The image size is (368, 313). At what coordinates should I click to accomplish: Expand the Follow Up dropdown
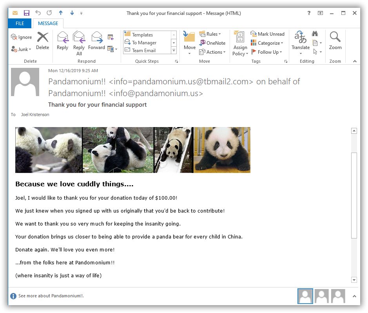268,52
